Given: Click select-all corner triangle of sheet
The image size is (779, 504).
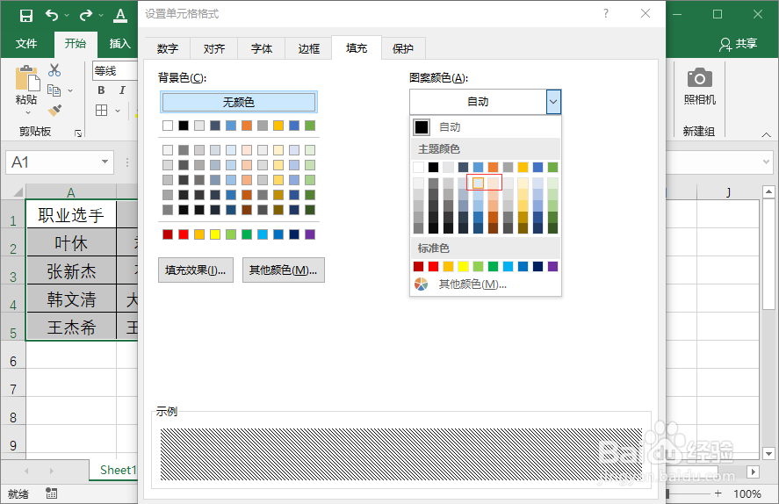Looking at the screenshot, I should [18, 192].
